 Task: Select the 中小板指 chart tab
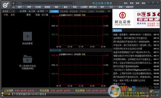(x=100, y=11)
